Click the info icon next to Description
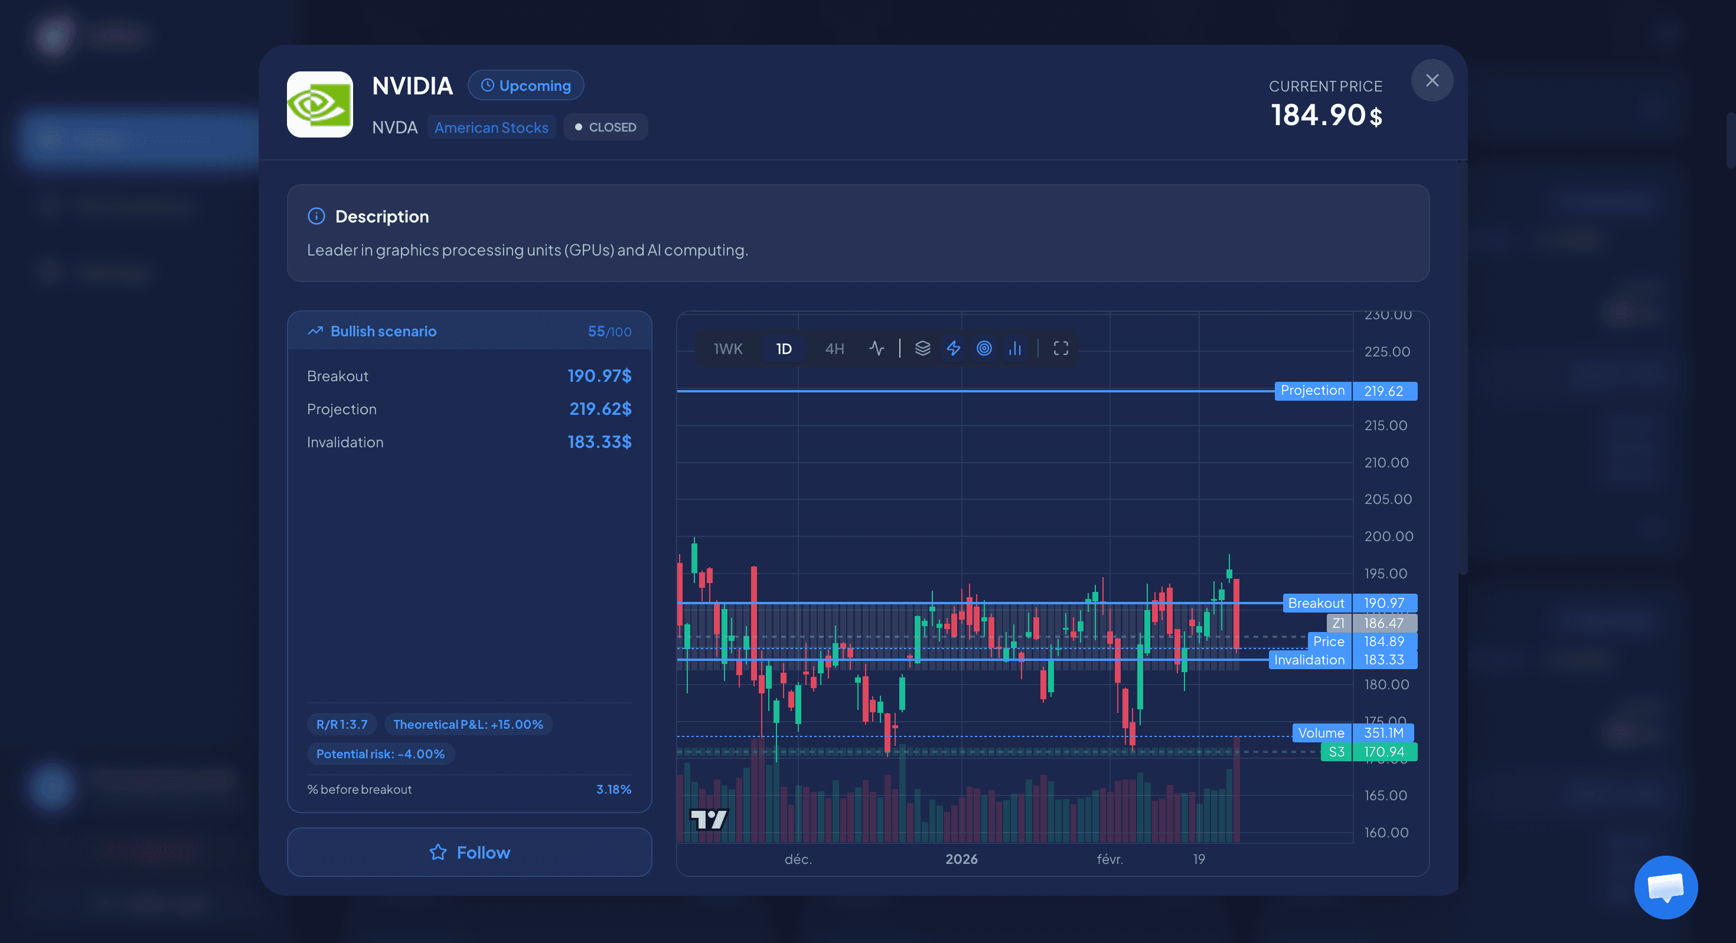This screenshot has width=1736, height=943. [x=315, y=215]
